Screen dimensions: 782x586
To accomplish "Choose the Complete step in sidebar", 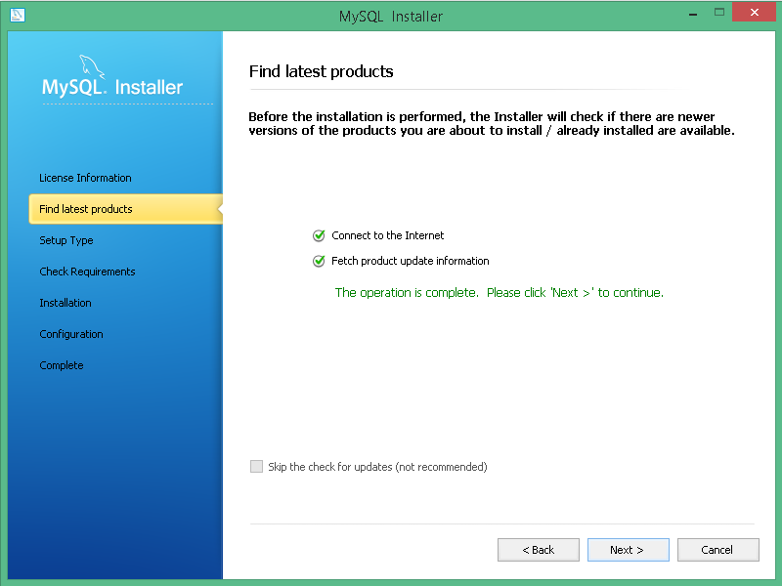I will pos(62,365).
